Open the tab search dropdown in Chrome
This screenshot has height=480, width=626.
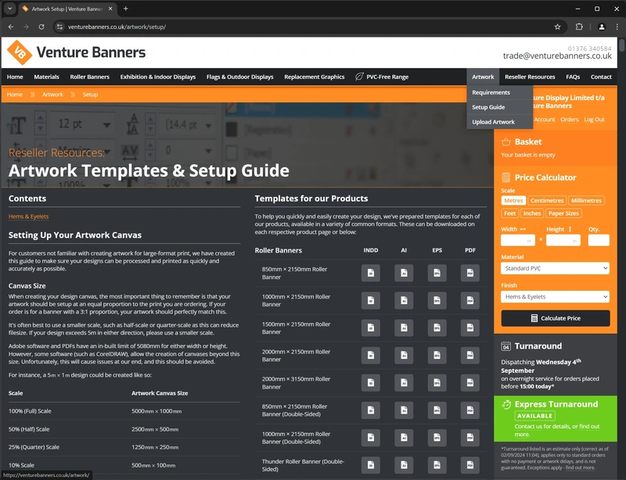pos(9,9)
